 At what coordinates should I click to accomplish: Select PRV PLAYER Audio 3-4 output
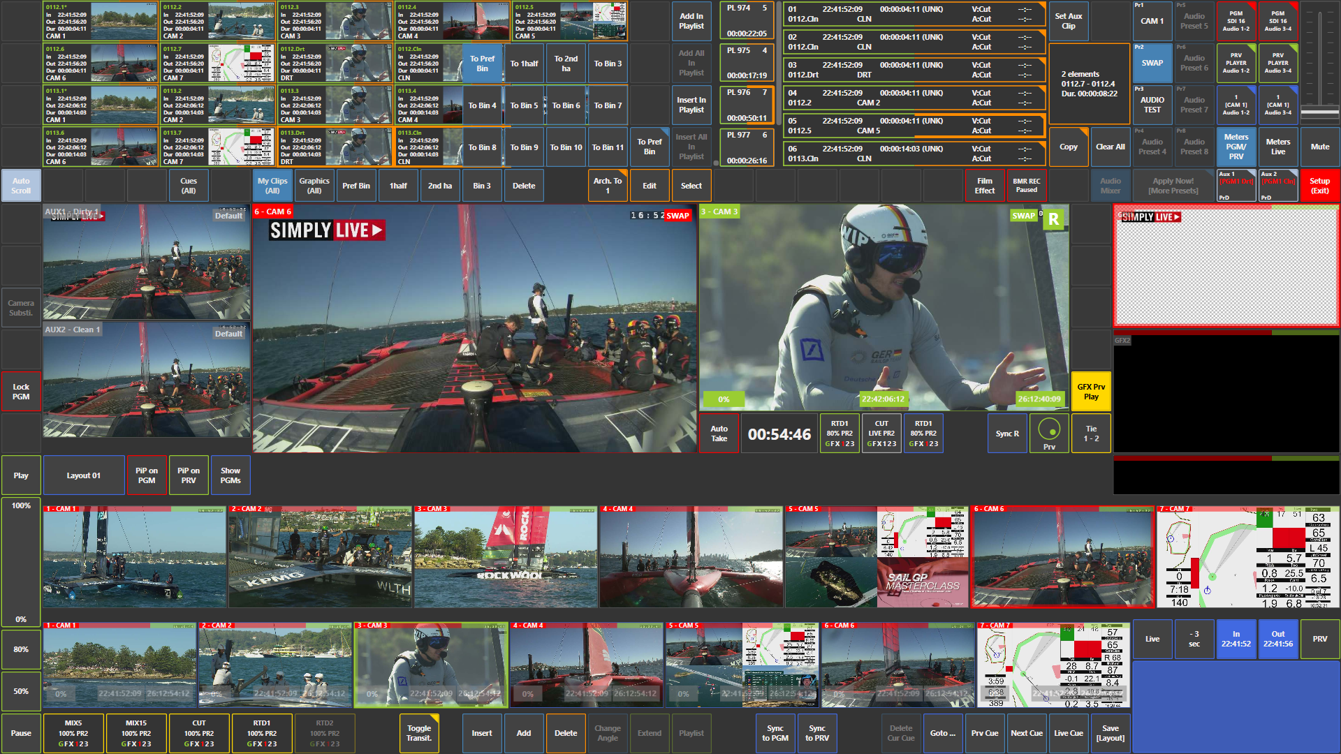[1278, 63]
